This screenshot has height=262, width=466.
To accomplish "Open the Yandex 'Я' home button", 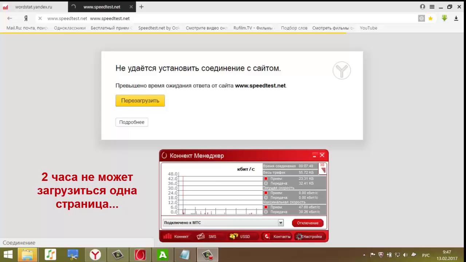I will pos(26,18).
